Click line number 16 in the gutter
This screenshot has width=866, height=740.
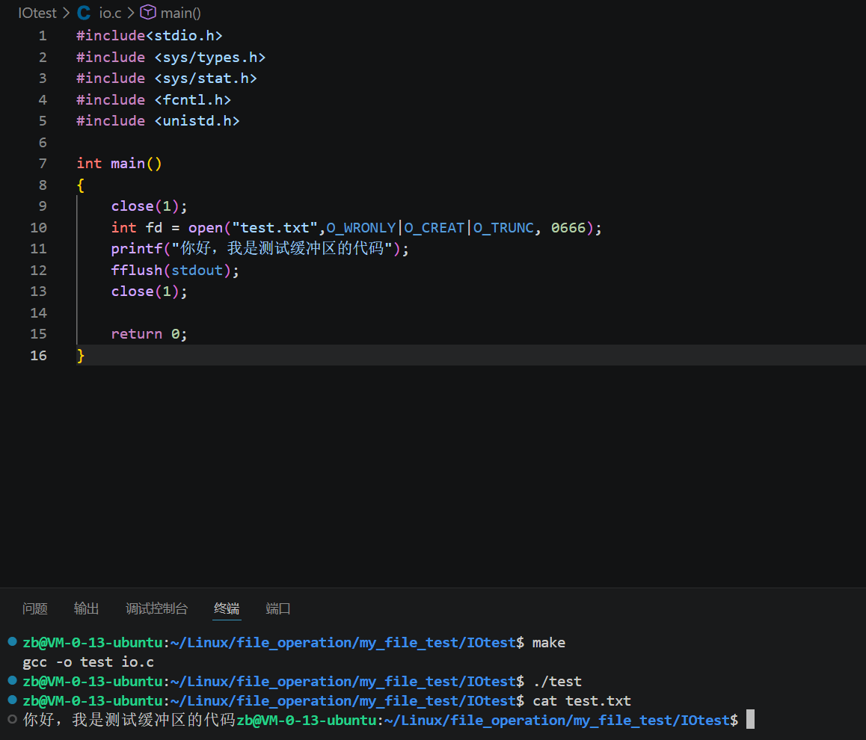click(38, 356)
